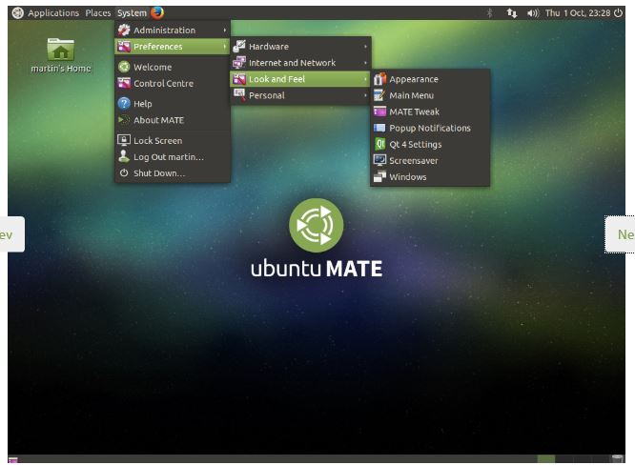This screenshot has height=465, width=635.
Task: Expand the Administration submenu arrow
Action: pos(225,30)
